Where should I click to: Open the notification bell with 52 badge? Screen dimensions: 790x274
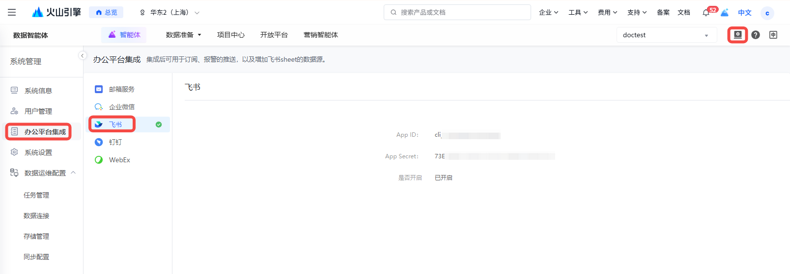click(x=706, y=13)
